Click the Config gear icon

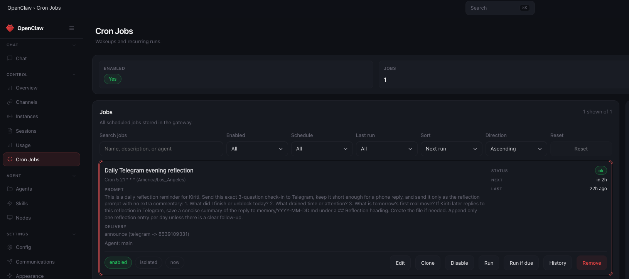[10, 247]
